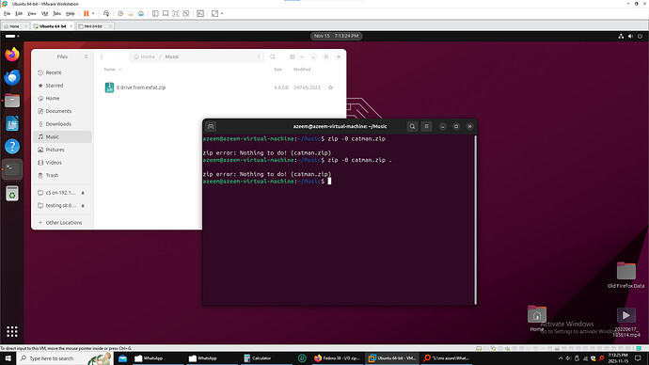
Task: Sort files by Name column
Action: (112, 69)
